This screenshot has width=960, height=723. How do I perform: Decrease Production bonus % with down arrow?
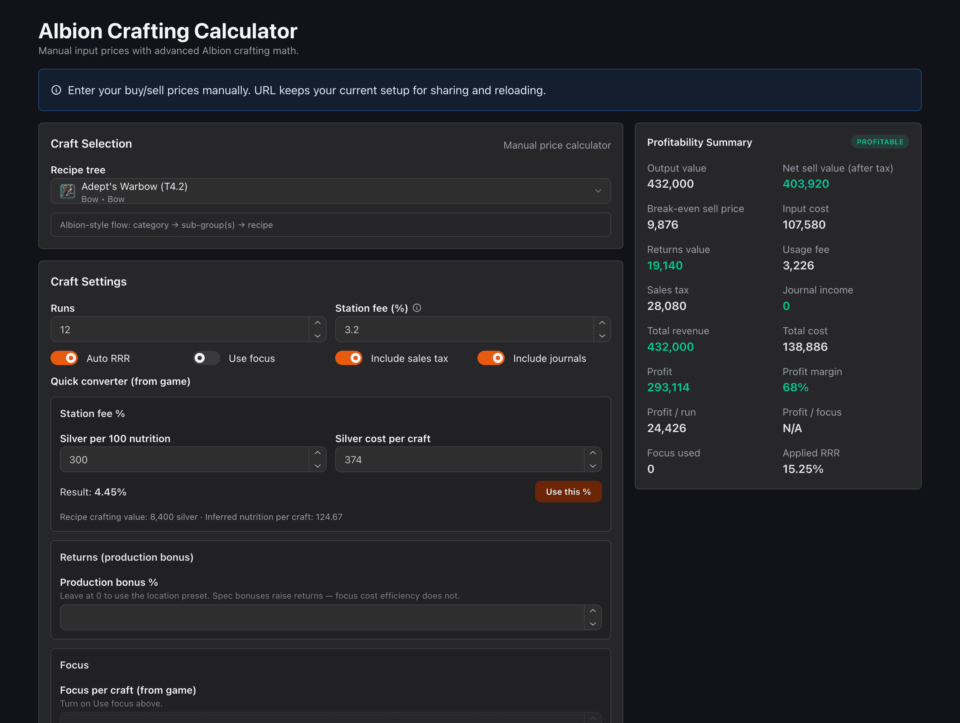[x=593, y=624]
